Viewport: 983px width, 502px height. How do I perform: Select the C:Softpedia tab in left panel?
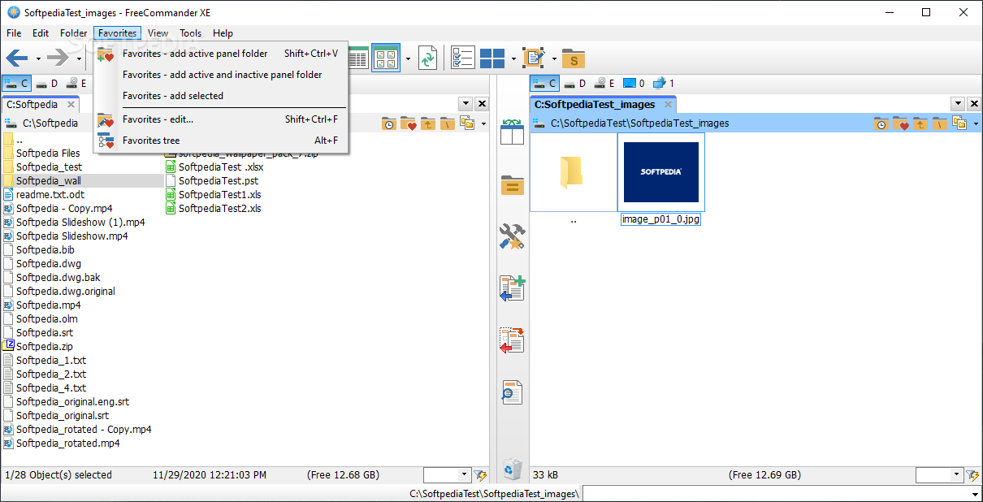pyautogui.click(x=32, y=105)
